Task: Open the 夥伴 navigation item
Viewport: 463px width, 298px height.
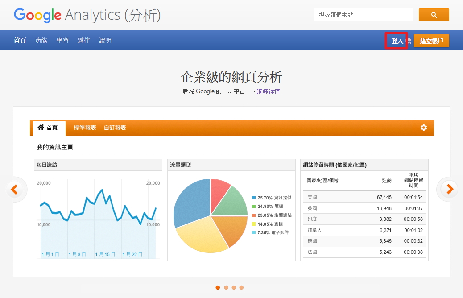Action: click(x=83, y=41)
